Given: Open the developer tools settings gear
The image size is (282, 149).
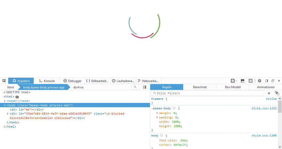Looking at the screenshot, I should click(260, 81).
